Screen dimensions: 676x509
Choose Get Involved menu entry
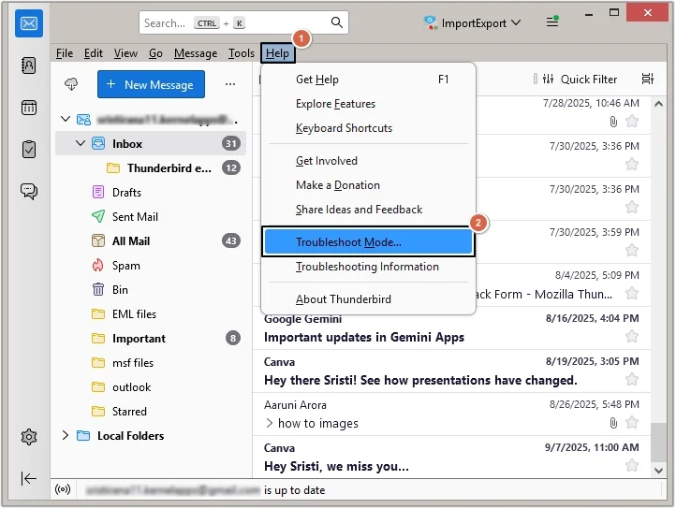[368, 161]
